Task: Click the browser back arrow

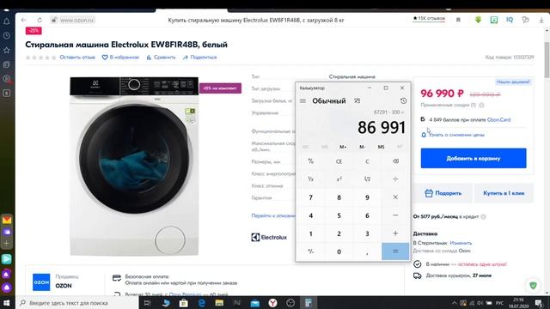Action: click(23, 20)
